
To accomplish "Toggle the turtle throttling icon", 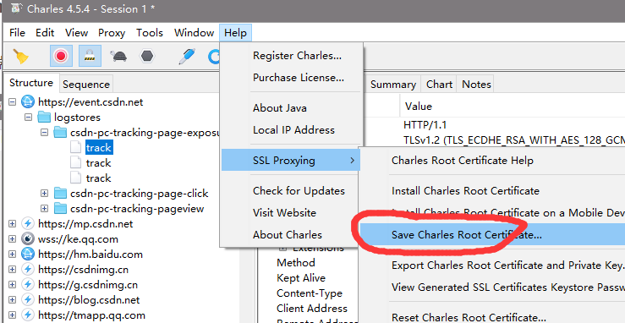I will 118,56.
